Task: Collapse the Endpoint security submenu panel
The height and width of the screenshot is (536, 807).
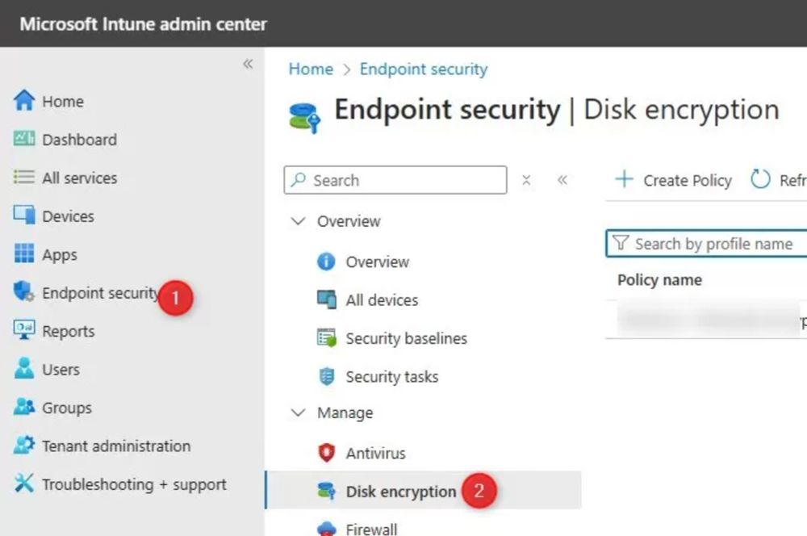Action: (562, 180)
